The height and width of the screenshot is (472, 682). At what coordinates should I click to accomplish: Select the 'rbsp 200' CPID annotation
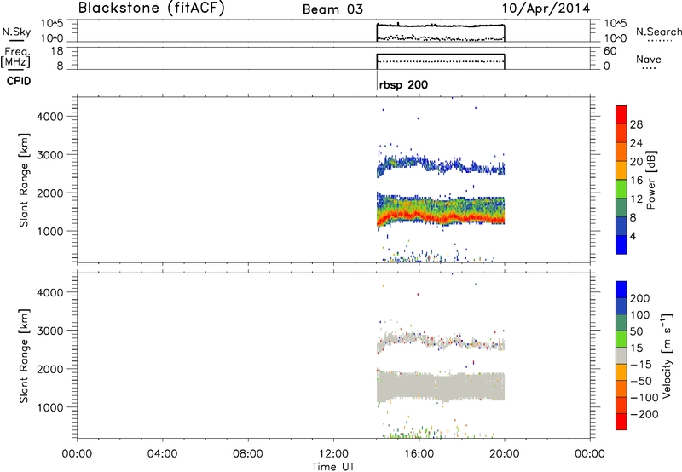403,84
